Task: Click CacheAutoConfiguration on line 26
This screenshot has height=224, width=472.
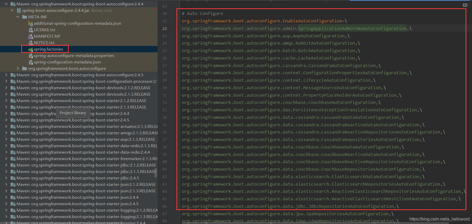Action: point(327,58)
